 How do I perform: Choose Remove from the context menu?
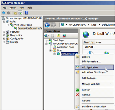[94, 95]
